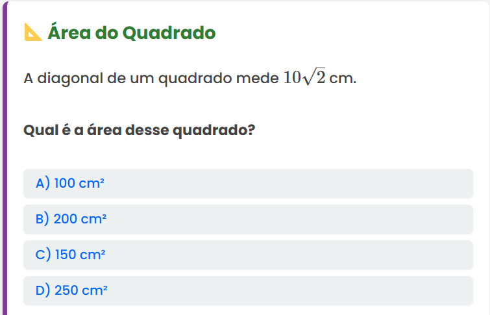Click the "C)" letter label

pos(43,255)
